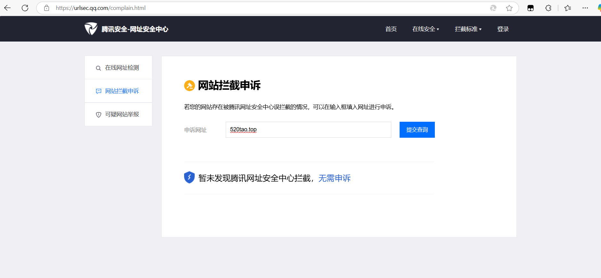601x278 pixels.
Task: Go to 首页 in the top navigation
Action: (391, 29)
